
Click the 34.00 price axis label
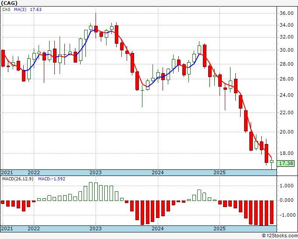coord(287,25)
